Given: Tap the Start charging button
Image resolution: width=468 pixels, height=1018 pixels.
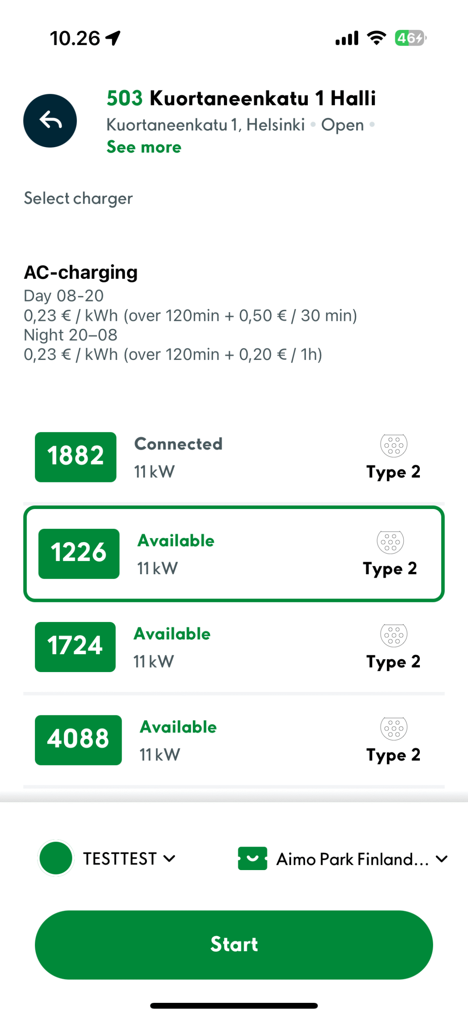Looking at the screenshot, I should 234,944.
